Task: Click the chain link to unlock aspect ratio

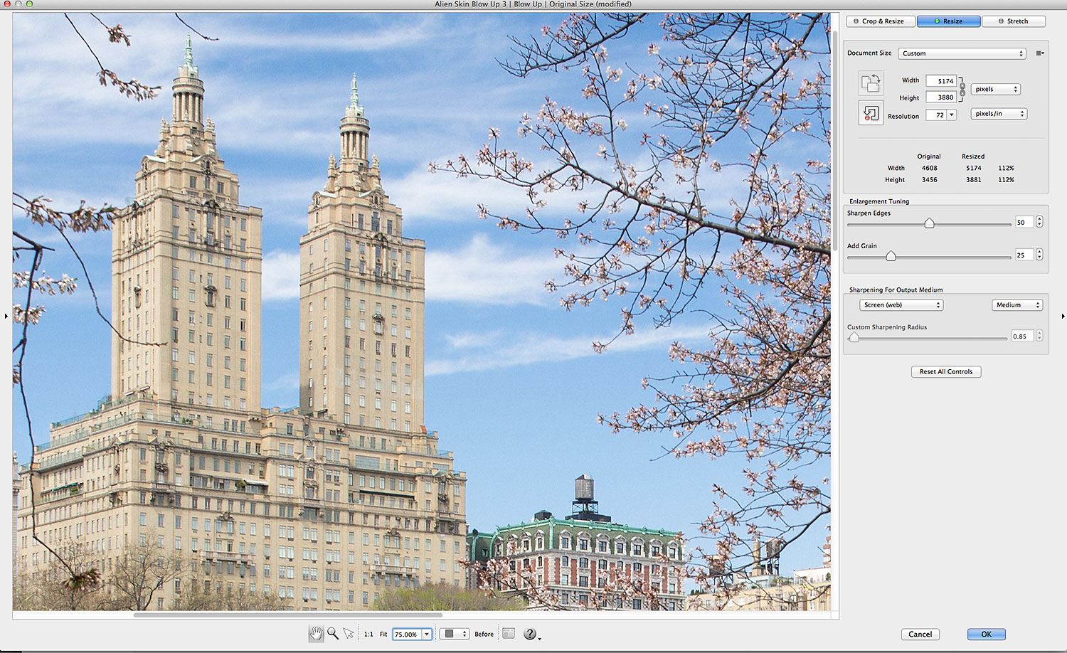Action: pos(962,88)
